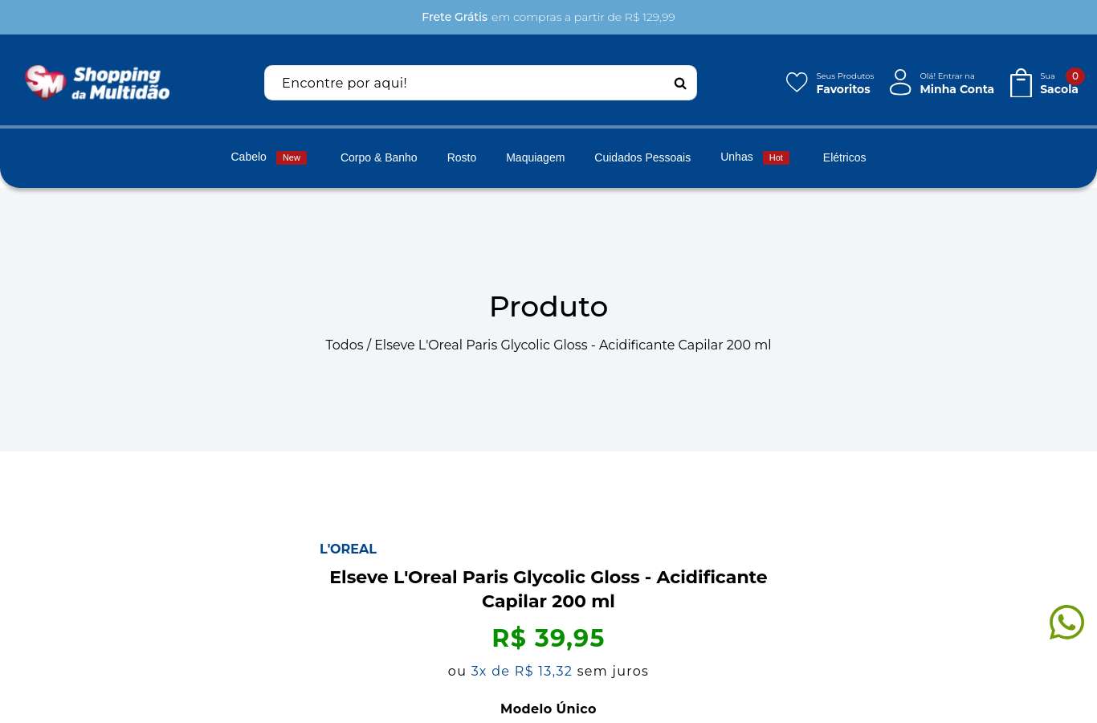
Task: Click the Modelo Único label
Action: (x=548, y=709)
